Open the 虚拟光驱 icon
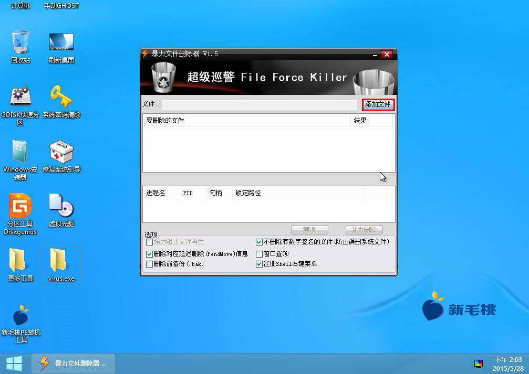This screenshot has width=529, height=374. pos(61,210)
